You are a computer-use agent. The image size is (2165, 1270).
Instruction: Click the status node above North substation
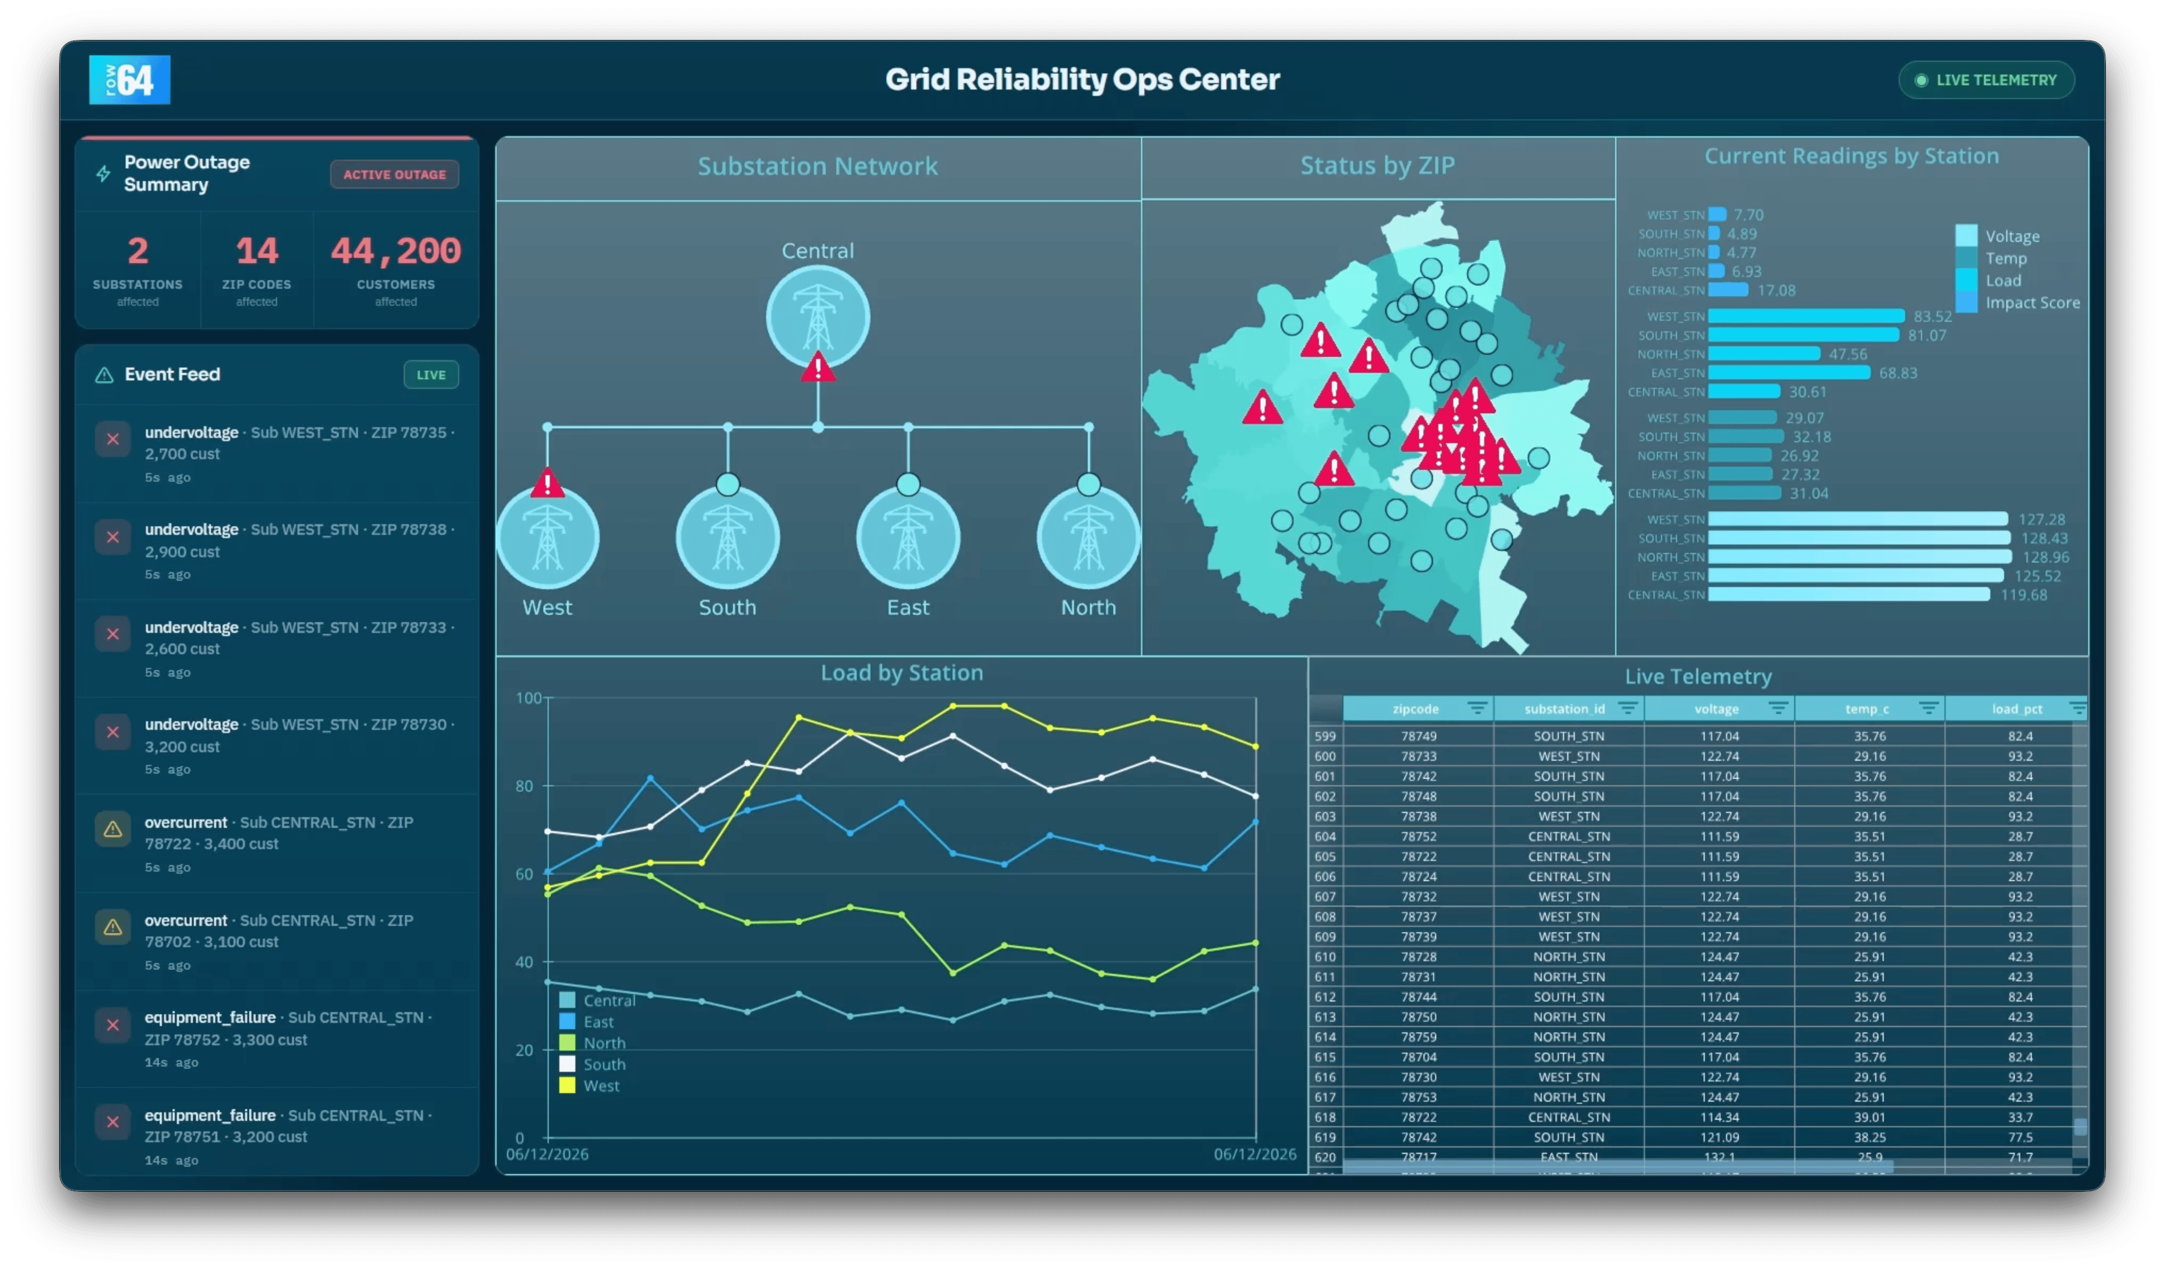1088,485
